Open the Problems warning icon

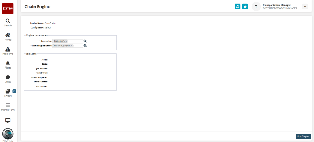(8, 50)
